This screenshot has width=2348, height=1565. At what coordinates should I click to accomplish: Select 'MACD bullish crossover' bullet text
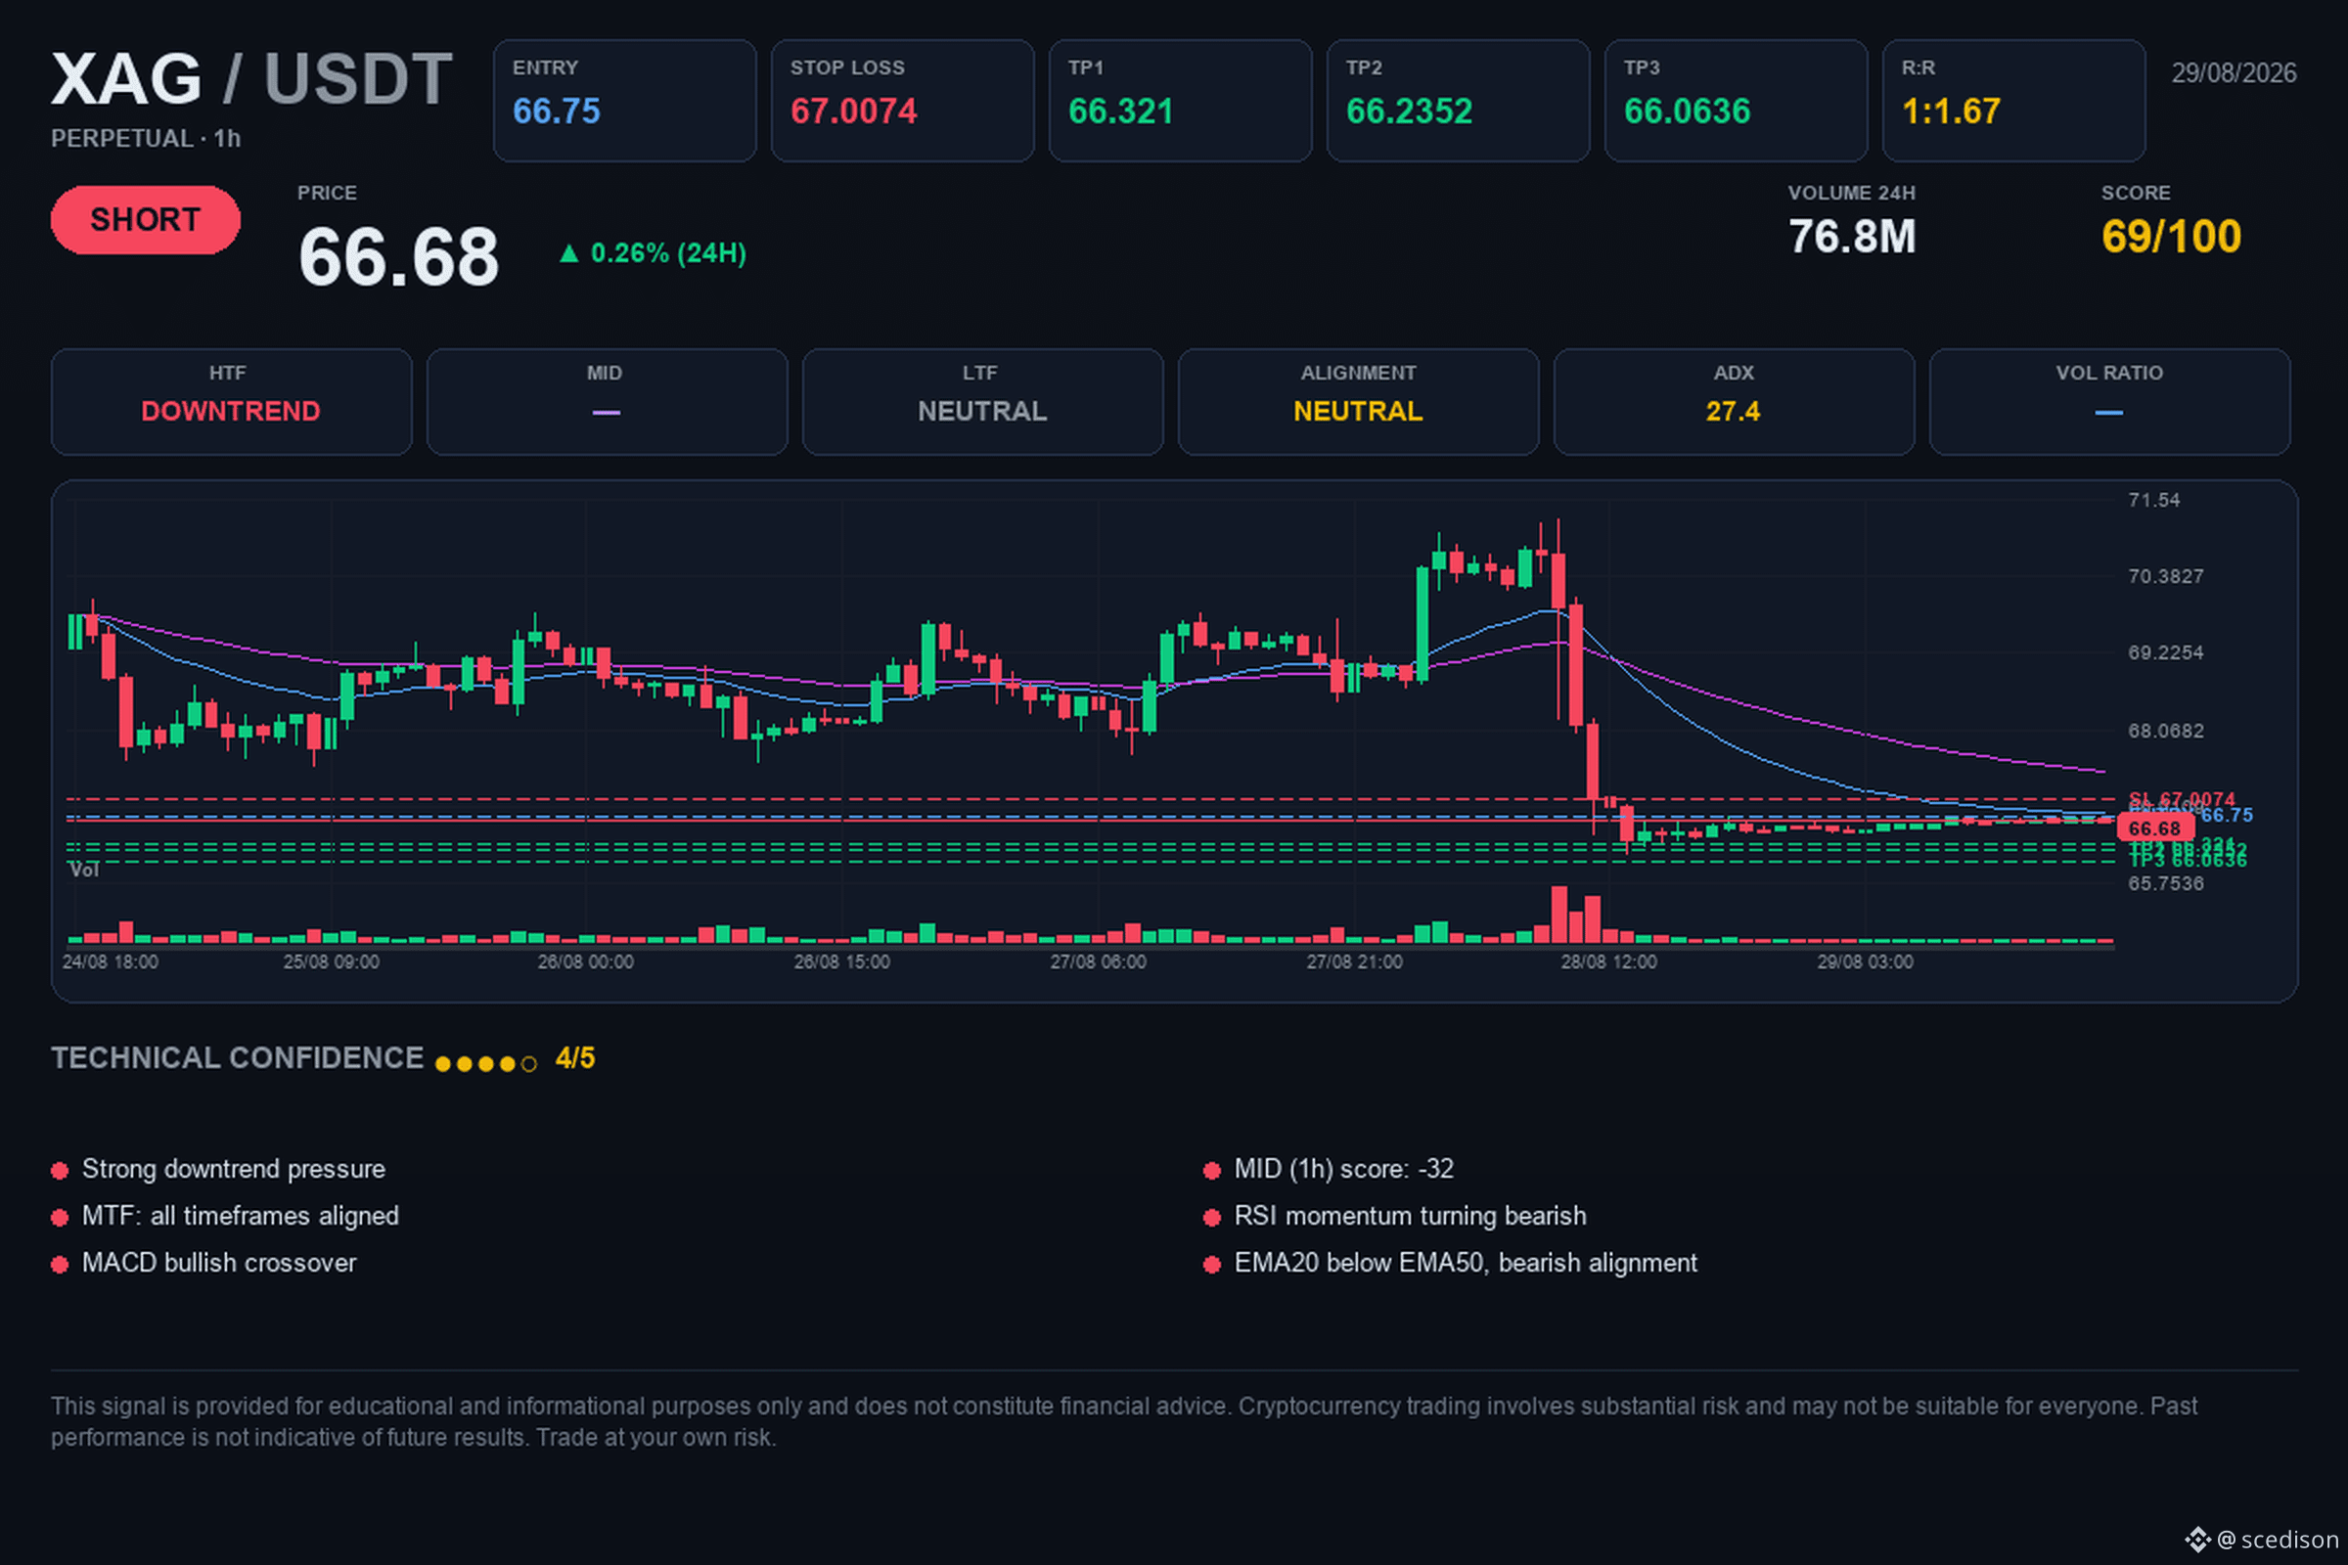tap(218, 1264)
